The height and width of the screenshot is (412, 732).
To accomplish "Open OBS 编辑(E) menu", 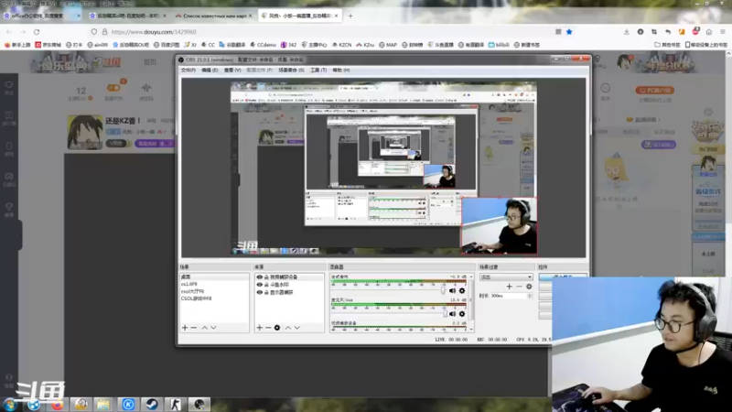I will (x=210, y=70).
